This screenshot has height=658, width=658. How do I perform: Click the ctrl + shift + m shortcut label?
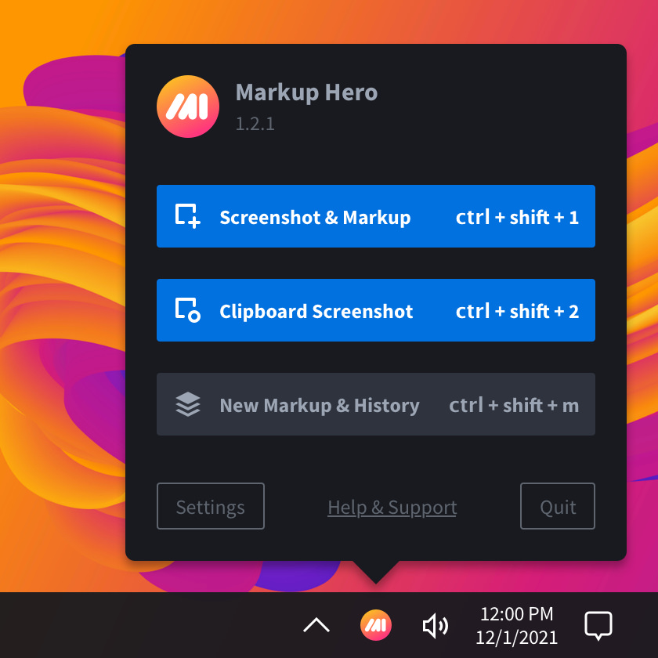coord(514,405)
